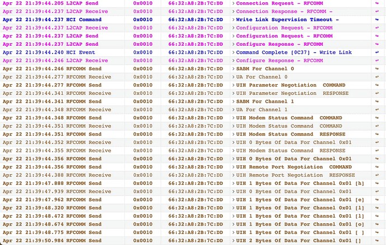Screen dimensions: 386x245
Task: Expand the Connection Request - RFCOMM packet
Action: click(233, 3)
